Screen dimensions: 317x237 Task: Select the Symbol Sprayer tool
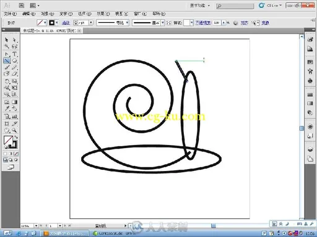pos(7,117)
